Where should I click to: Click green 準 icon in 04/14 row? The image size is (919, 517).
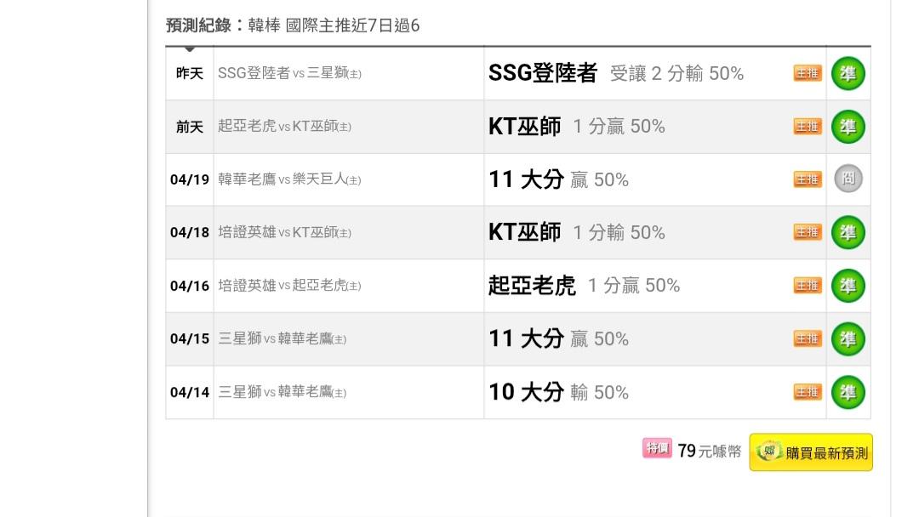coord(848,392)
